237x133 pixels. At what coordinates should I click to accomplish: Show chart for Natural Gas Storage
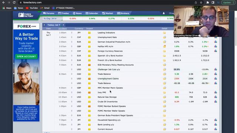[216, 97]
